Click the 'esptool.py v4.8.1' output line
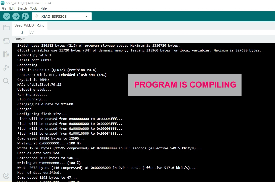275x182 pixels. tap(34, 55)
